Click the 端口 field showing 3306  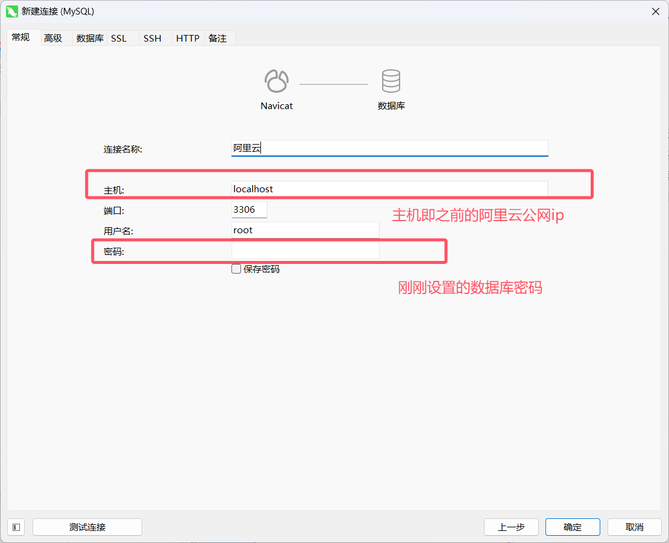click(249, 210)
